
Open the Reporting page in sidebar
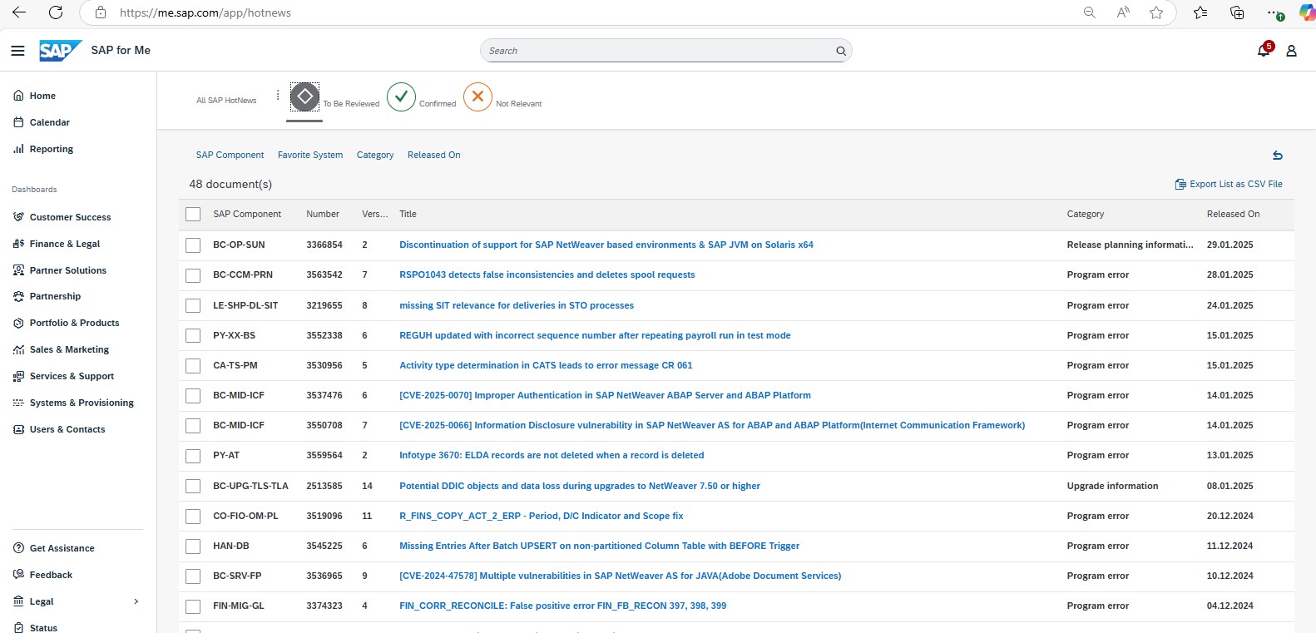(x=51, y=149)
